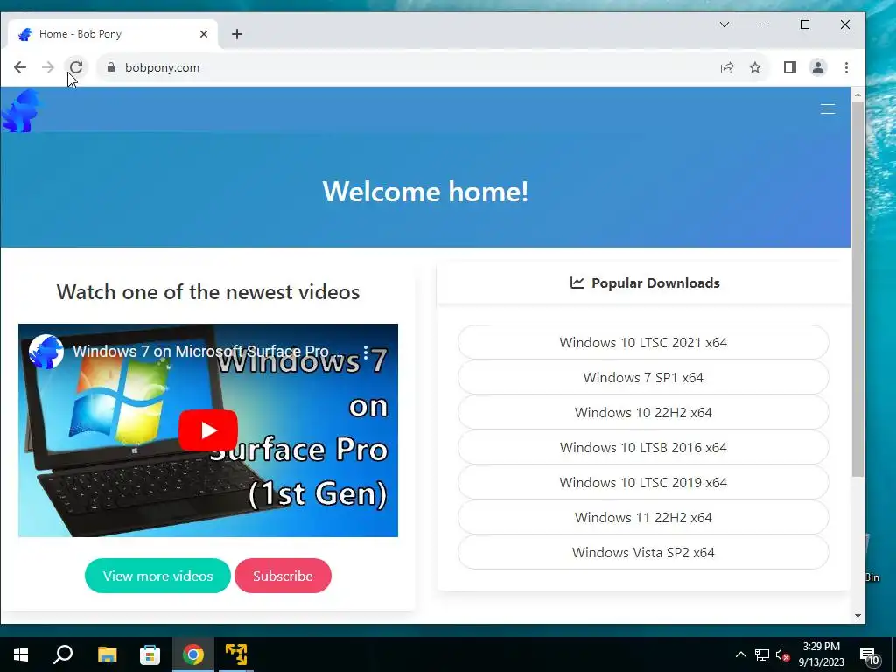The width and height of the screenshot is (896, 672).
Task: Open Microsoft Store from the taskbar
Action: click(x=150, y=654)
